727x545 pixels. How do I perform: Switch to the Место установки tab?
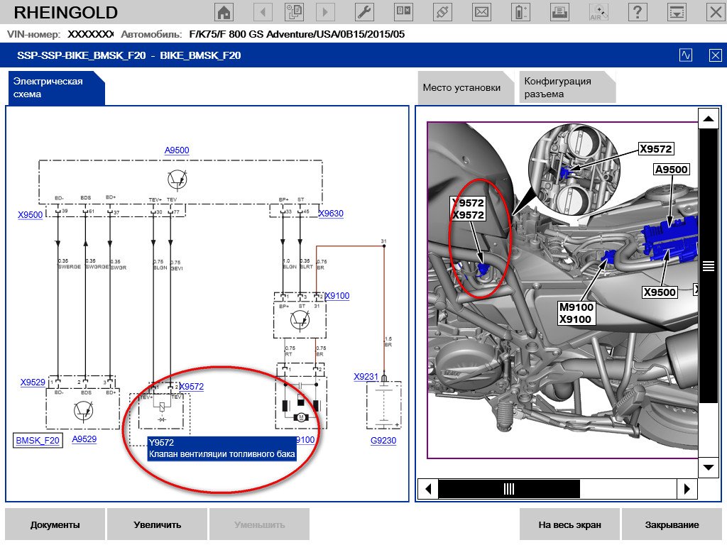point(461,88)
